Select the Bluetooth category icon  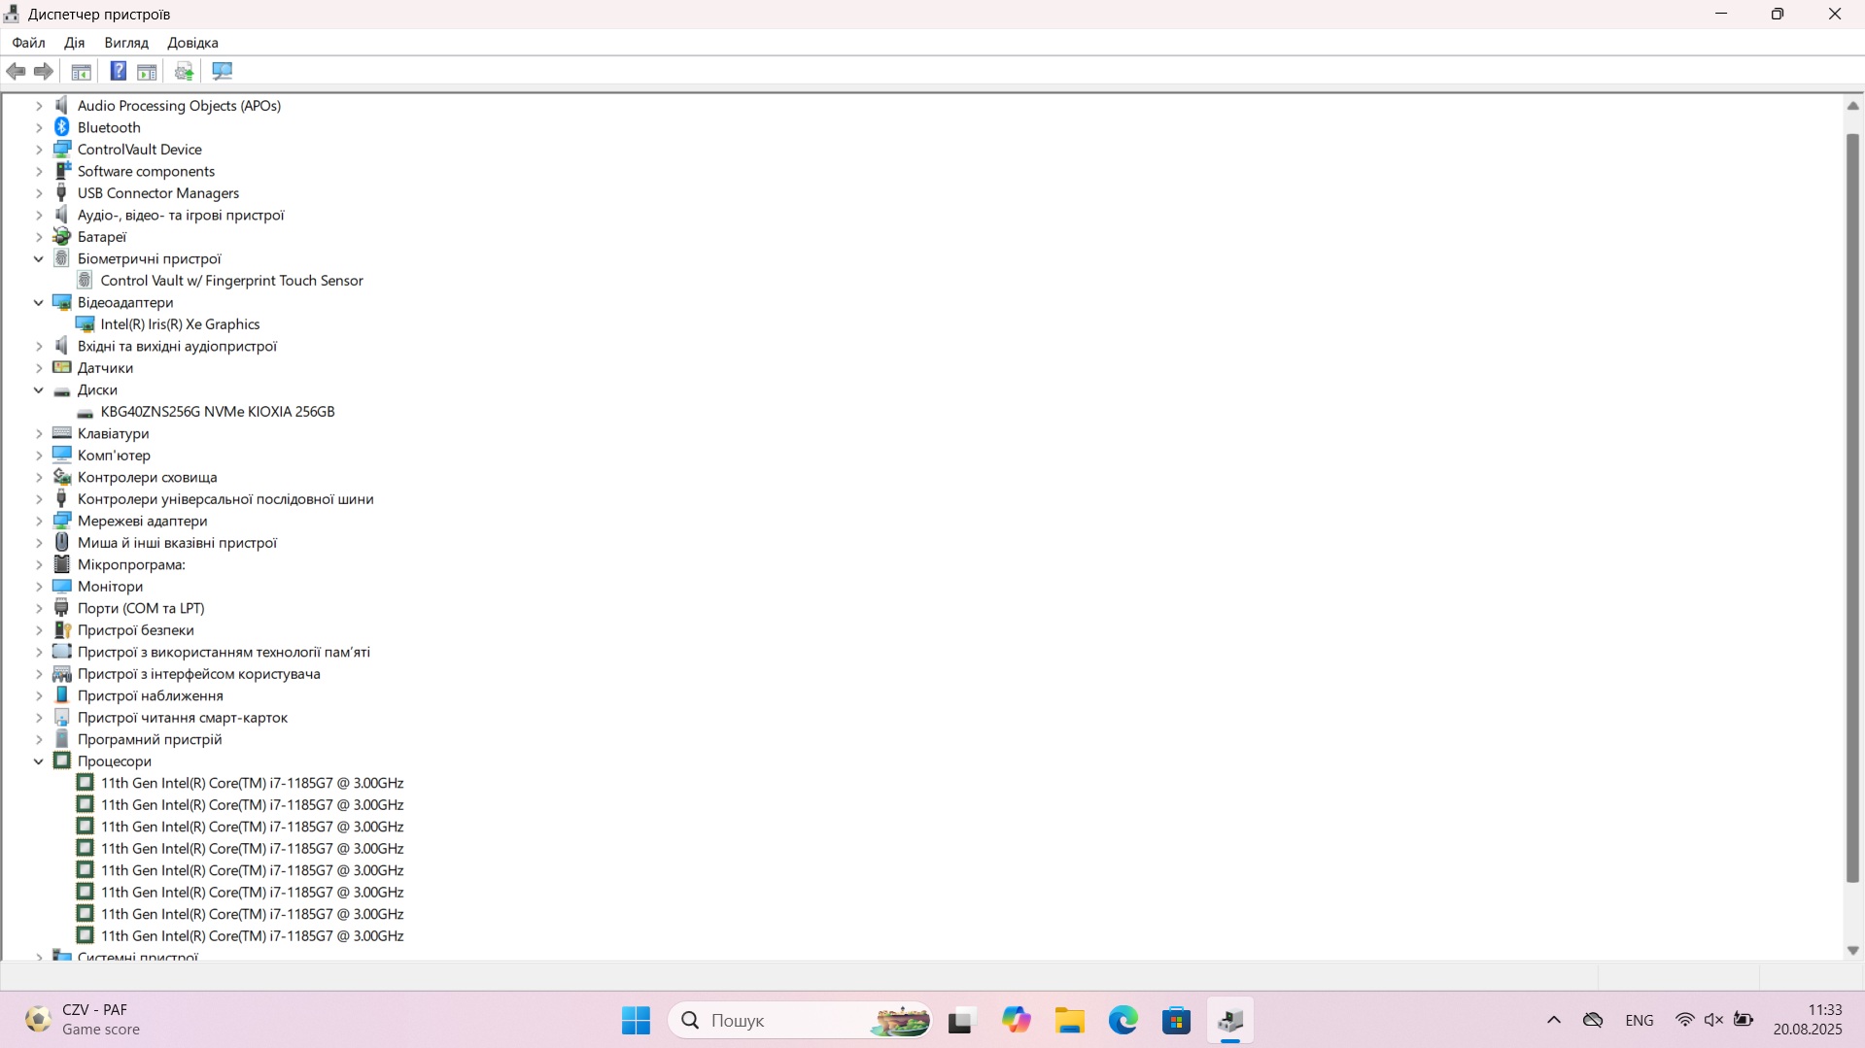pos(62,127)
